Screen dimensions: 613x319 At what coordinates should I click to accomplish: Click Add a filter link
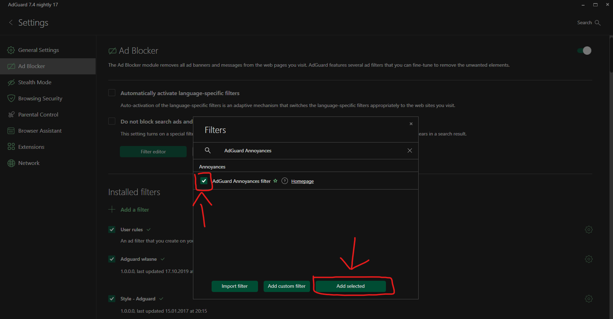pyautogui.click(x=135, y=210)
